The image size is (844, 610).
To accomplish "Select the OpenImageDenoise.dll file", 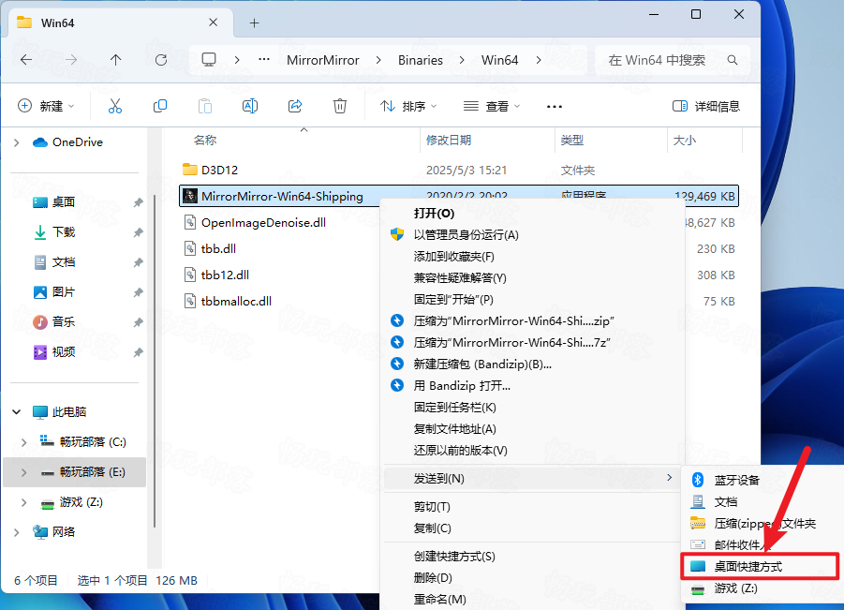I will 263,222.
